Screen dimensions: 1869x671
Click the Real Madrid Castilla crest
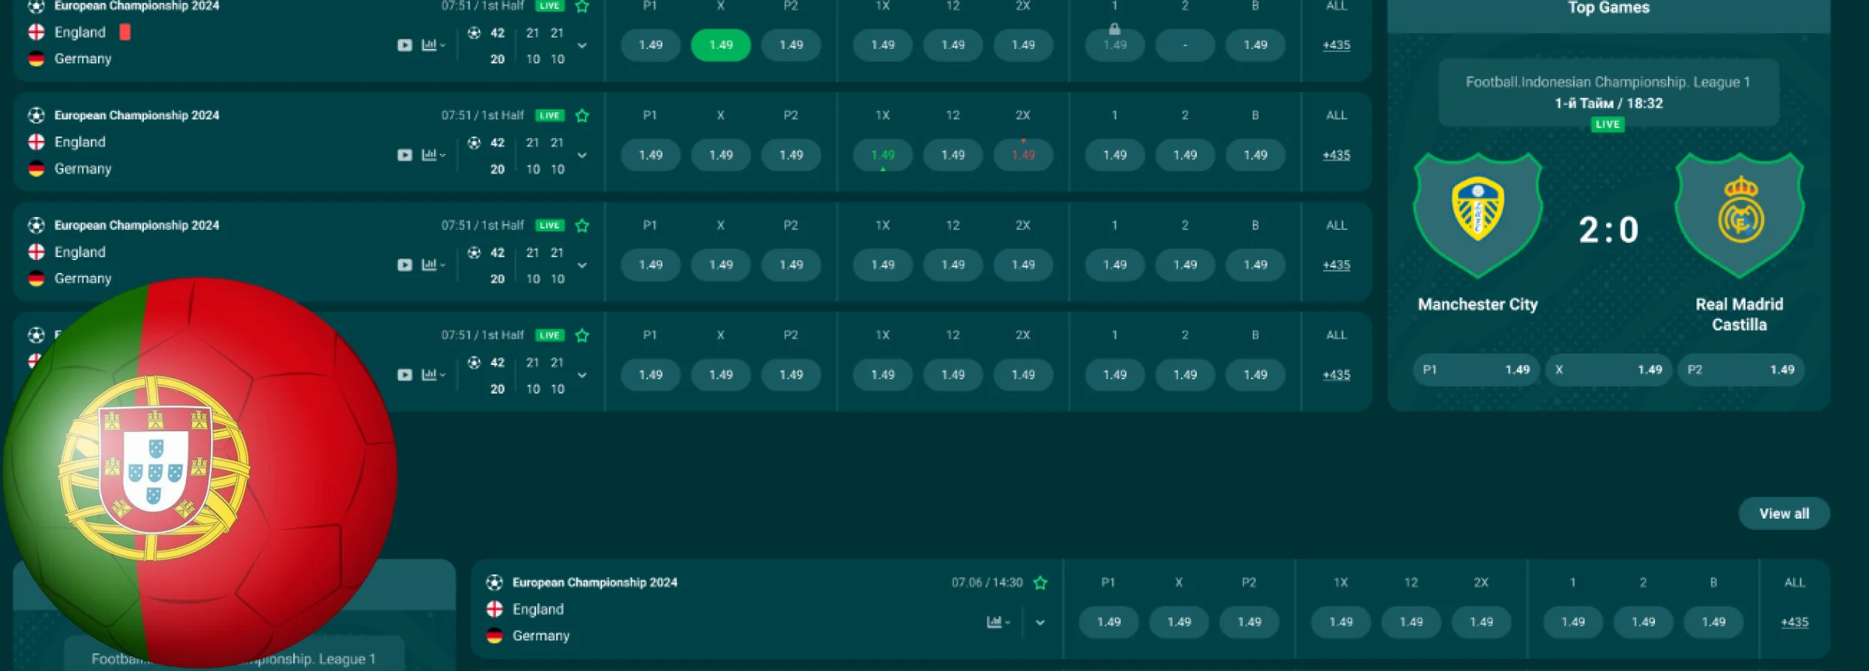click(1739, 213)
